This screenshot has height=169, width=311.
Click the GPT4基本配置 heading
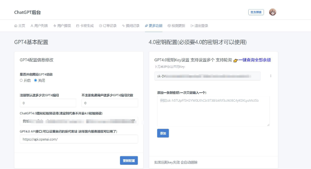tap(31, 42)
